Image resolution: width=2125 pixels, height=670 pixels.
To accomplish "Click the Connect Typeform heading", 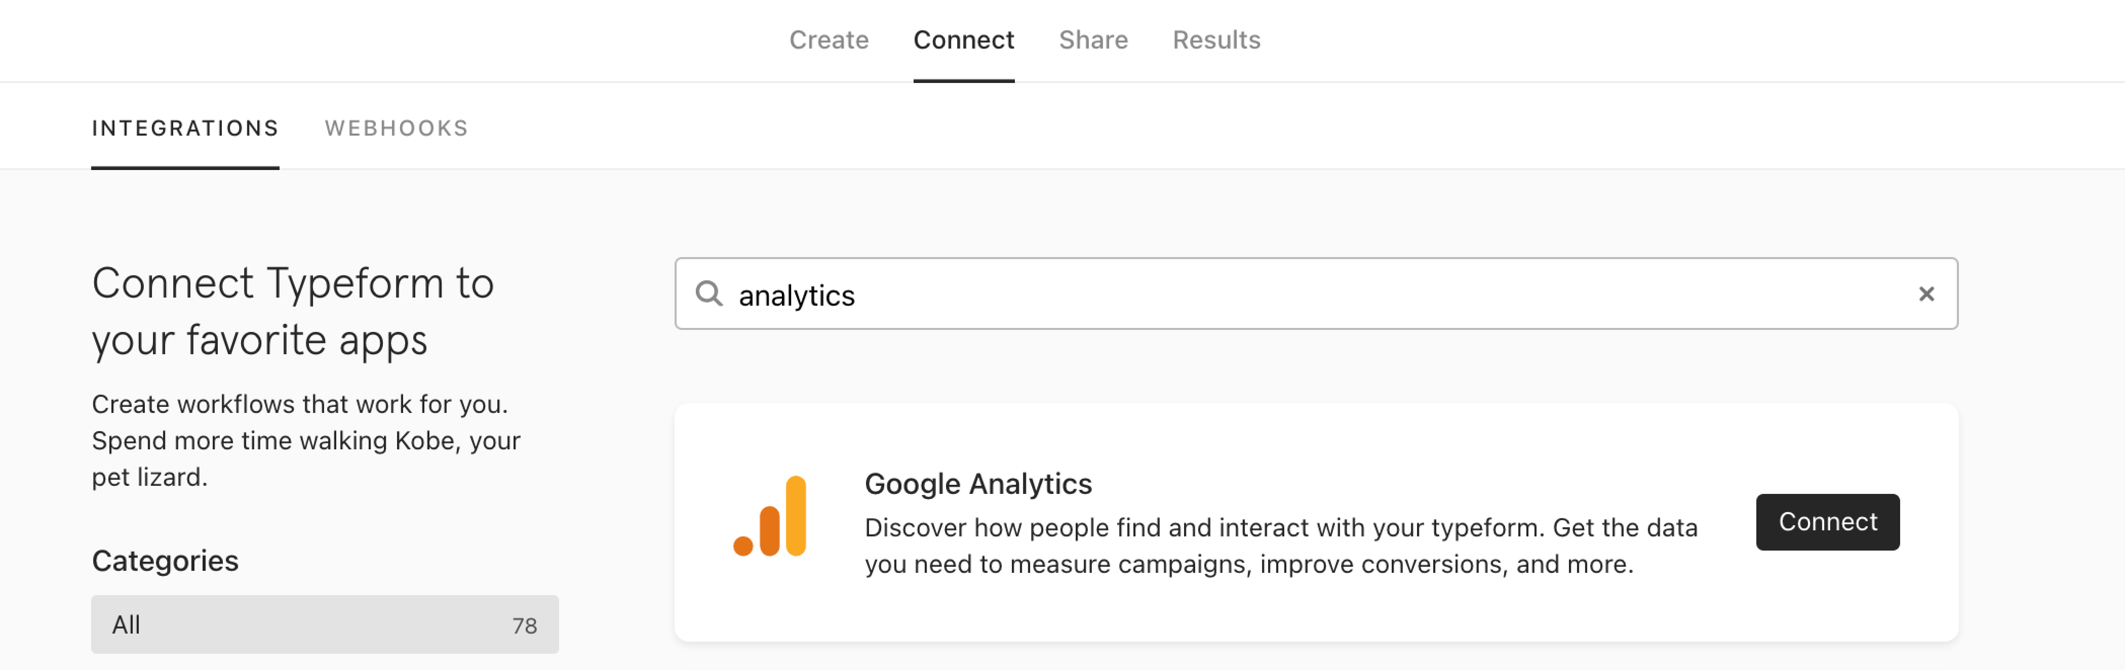I will pyautogui.click(x=294, y=311).
